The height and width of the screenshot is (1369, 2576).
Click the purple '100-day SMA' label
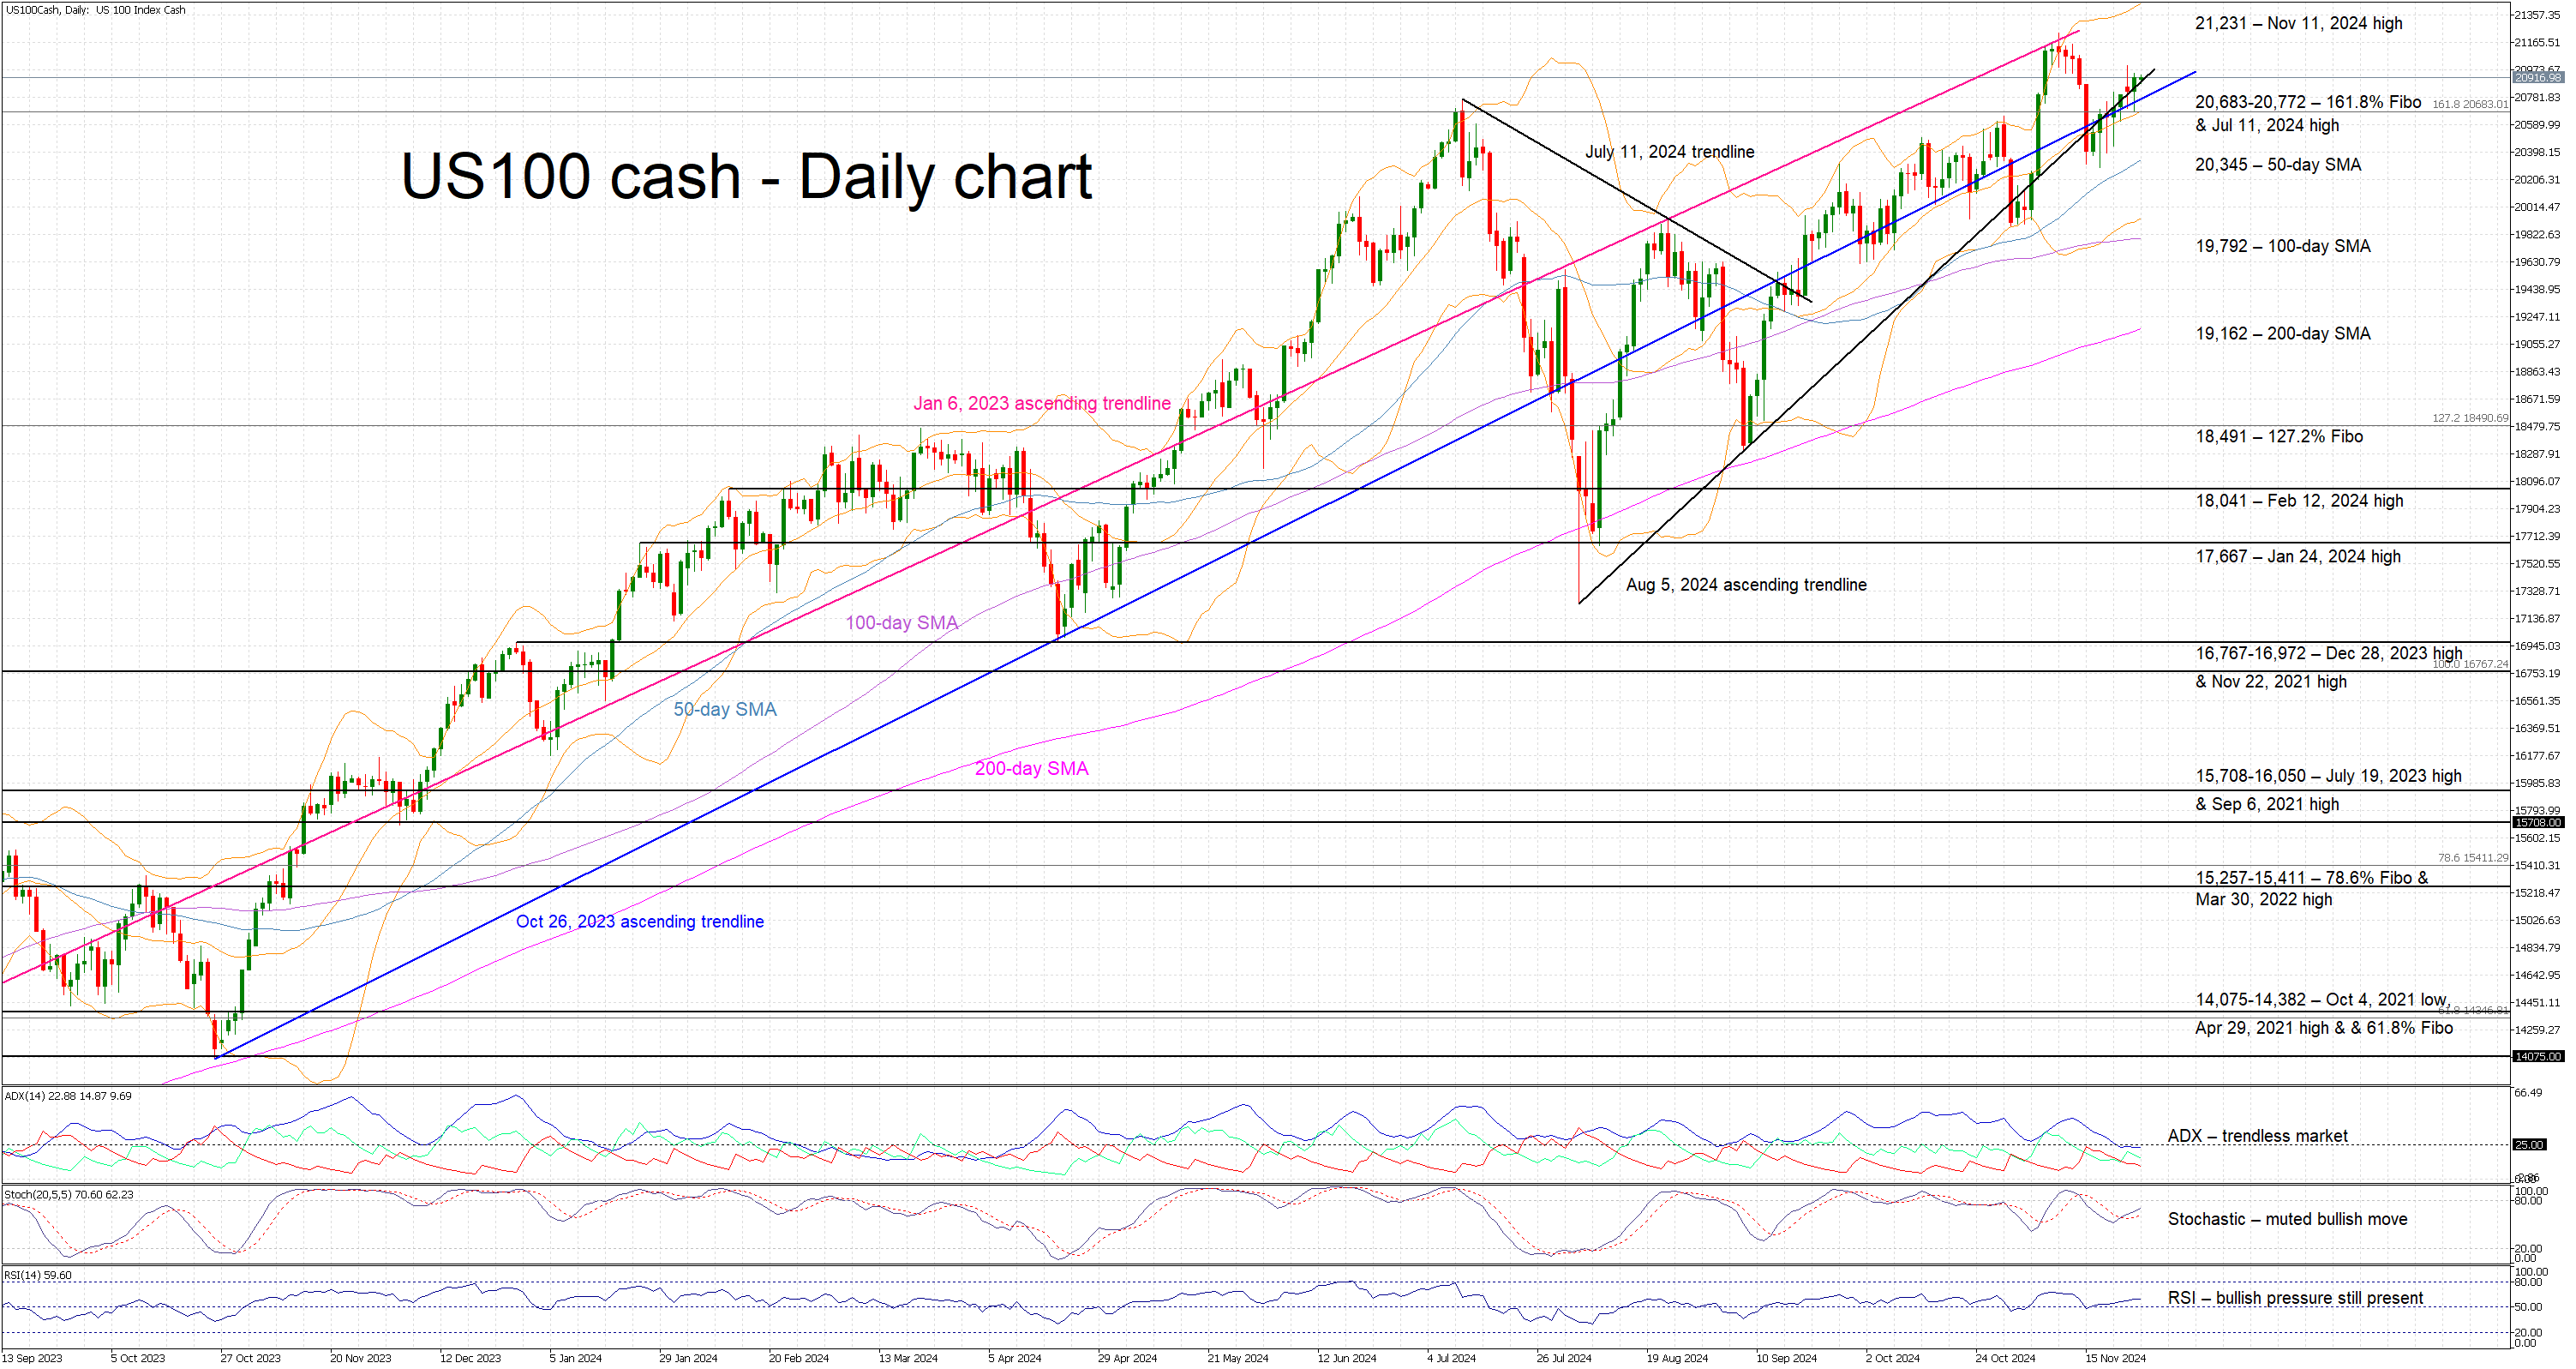tap(901, 623)
